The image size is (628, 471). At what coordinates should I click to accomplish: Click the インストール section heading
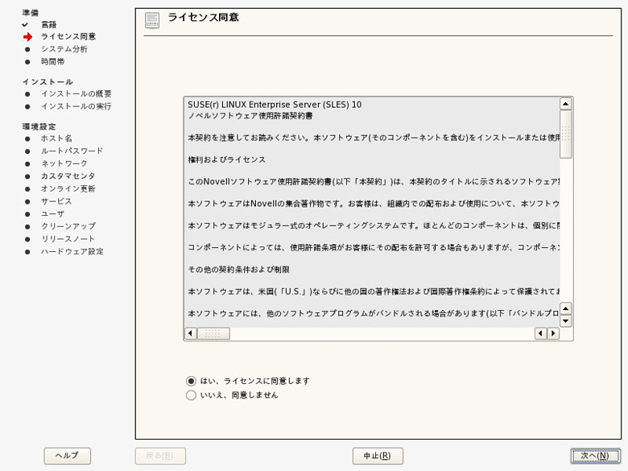(x=48, y=81)
